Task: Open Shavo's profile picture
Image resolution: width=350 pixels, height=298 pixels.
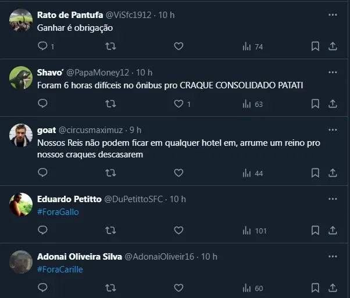Action: 21,78
